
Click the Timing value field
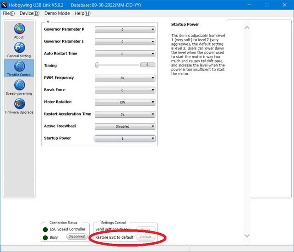pos(147,65)
